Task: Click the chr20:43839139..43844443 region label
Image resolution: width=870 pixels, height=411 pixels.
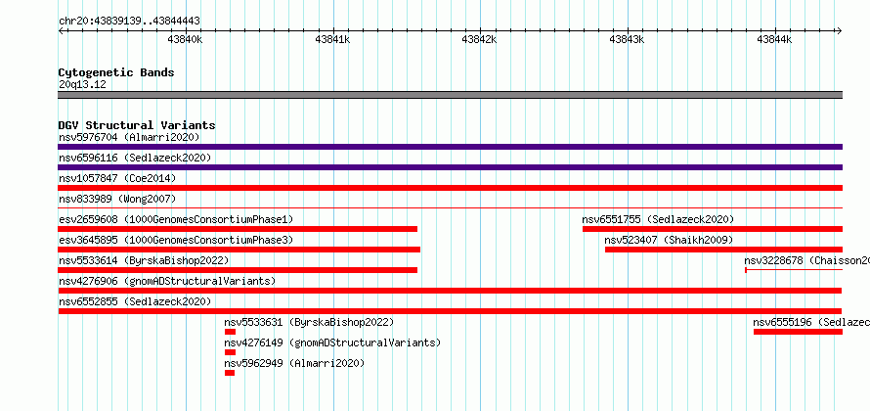Action: coord(129,22)
